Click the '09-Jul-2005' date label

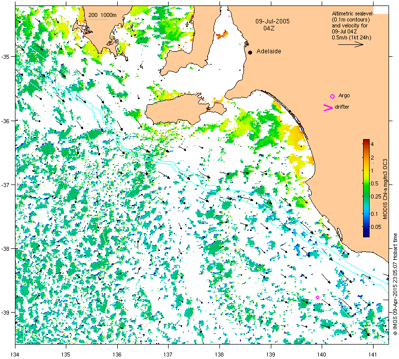coord(272,21)
